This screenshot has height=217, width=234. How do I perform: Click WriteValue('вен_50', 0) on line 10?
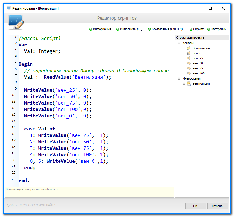point(58,97)
